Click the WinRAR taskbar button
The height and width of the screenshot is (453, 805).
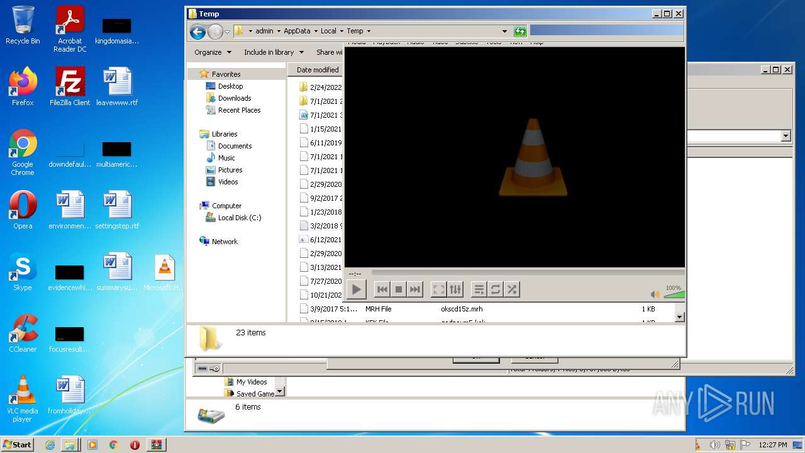156,445
